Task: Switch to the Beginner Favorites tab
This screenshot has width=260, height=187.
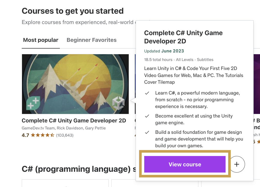Action: 91,40
